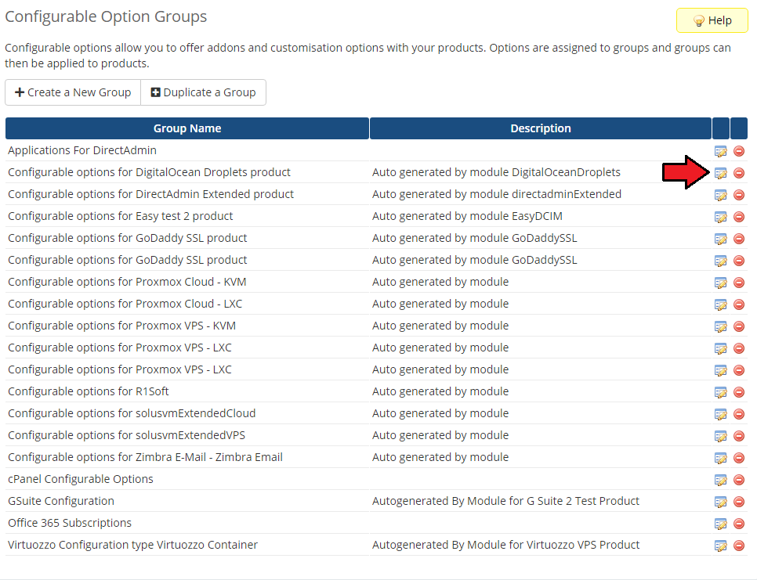Screen dimensions: 757x580
Task: Select 'Configurable options for Proxmox Cloud - LXC'
Action: [125, 304]
